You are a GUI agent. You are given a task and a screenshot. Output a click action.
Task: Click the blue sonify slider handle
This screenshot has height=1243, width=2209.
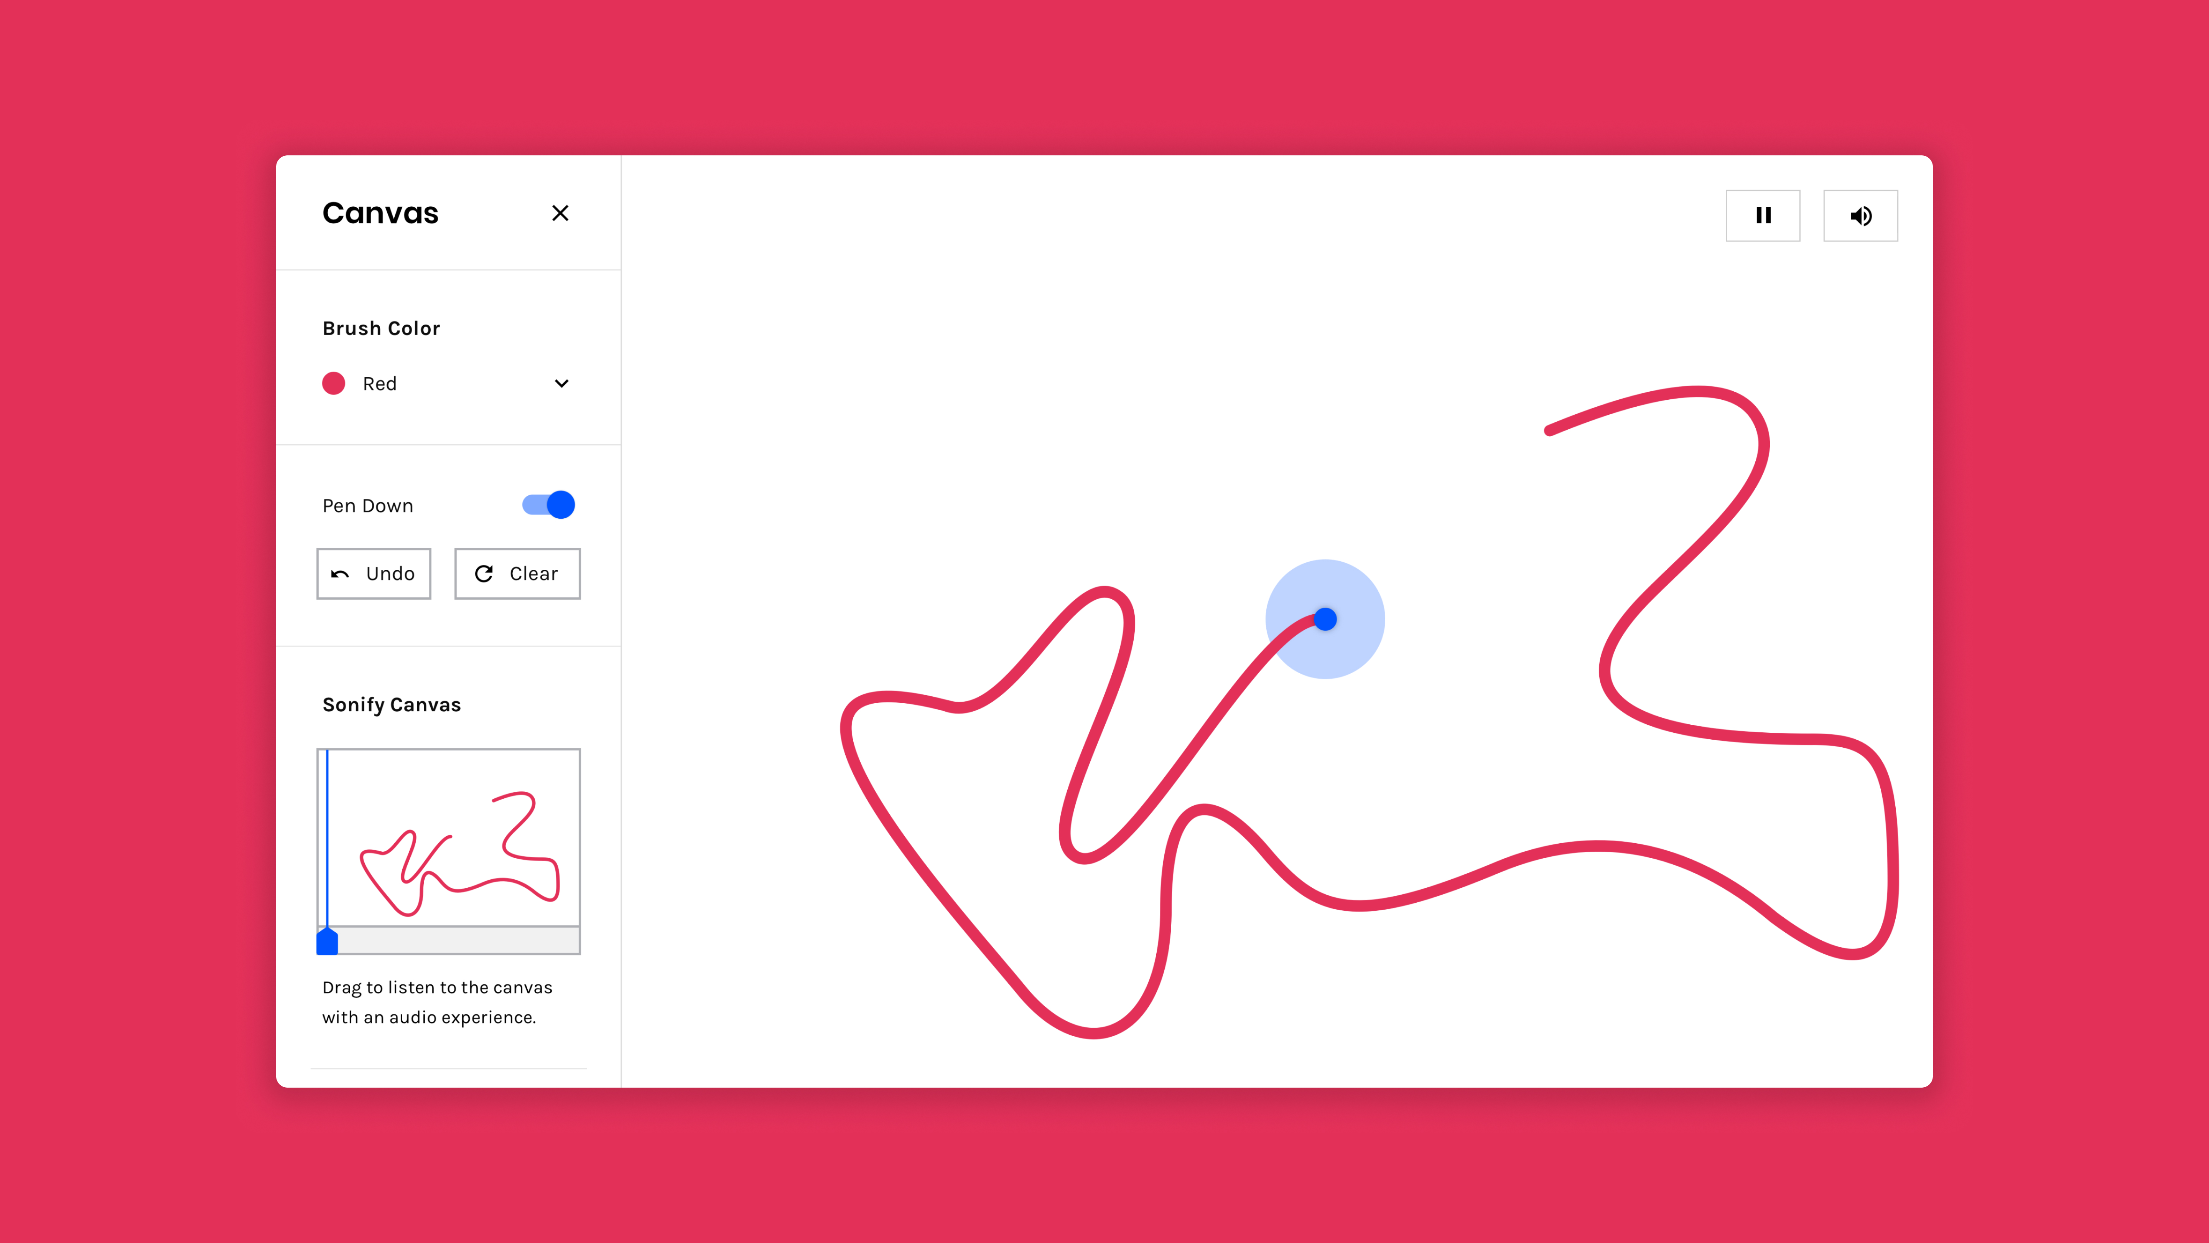tap(327, 941)
